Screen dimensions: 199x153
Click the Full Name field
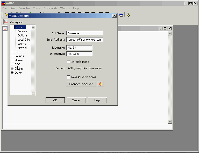click(x=85, y=33)
